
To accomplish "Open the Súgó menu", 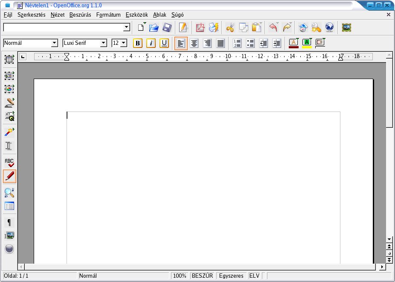I will tap(177, 15).
